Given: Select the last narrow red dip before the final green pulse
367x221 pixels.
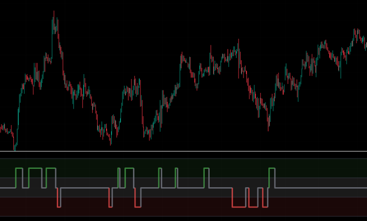Looking at the screenshot, I should pyautogui.click(x=265, y=206).
